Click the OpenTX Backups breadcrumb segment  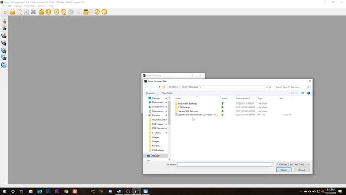[190, 87]
